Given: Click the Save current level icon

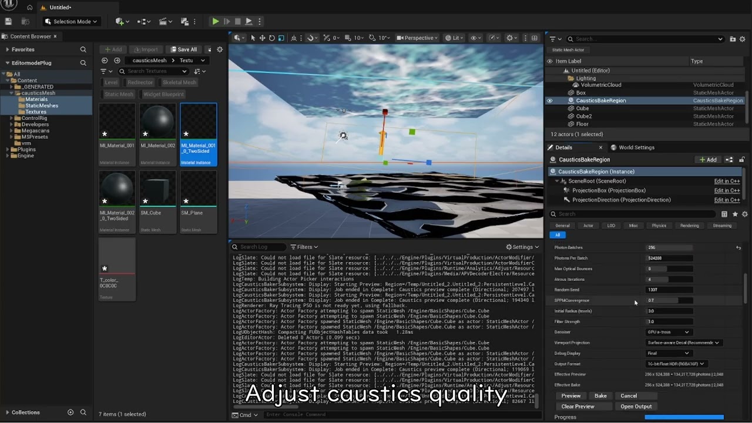Looking at the screenshot, I should click(8, 22).
